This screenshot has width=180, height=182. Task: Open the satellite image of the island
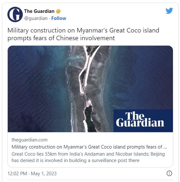[90, 89]
